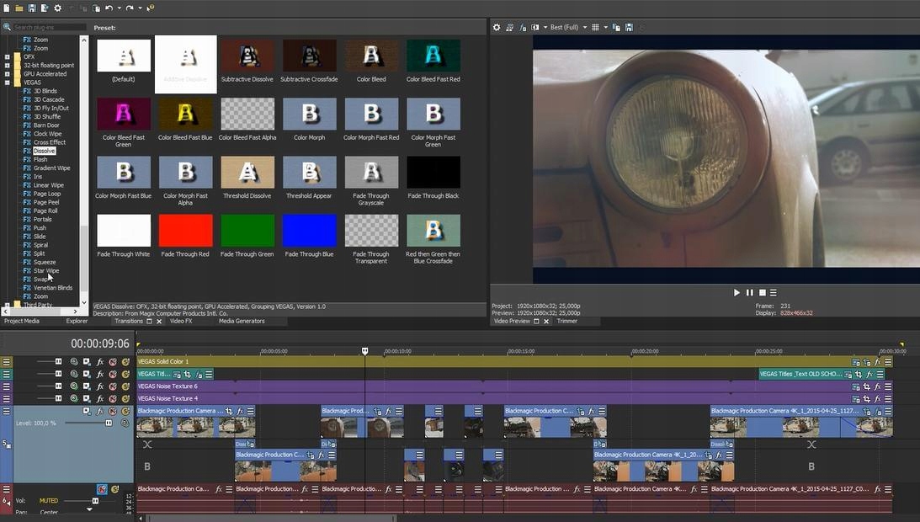Screen dimensions: 920x522
Task: Open the hamburger menu of the first track
Action: pyautogui.click(x=7, y=362)
